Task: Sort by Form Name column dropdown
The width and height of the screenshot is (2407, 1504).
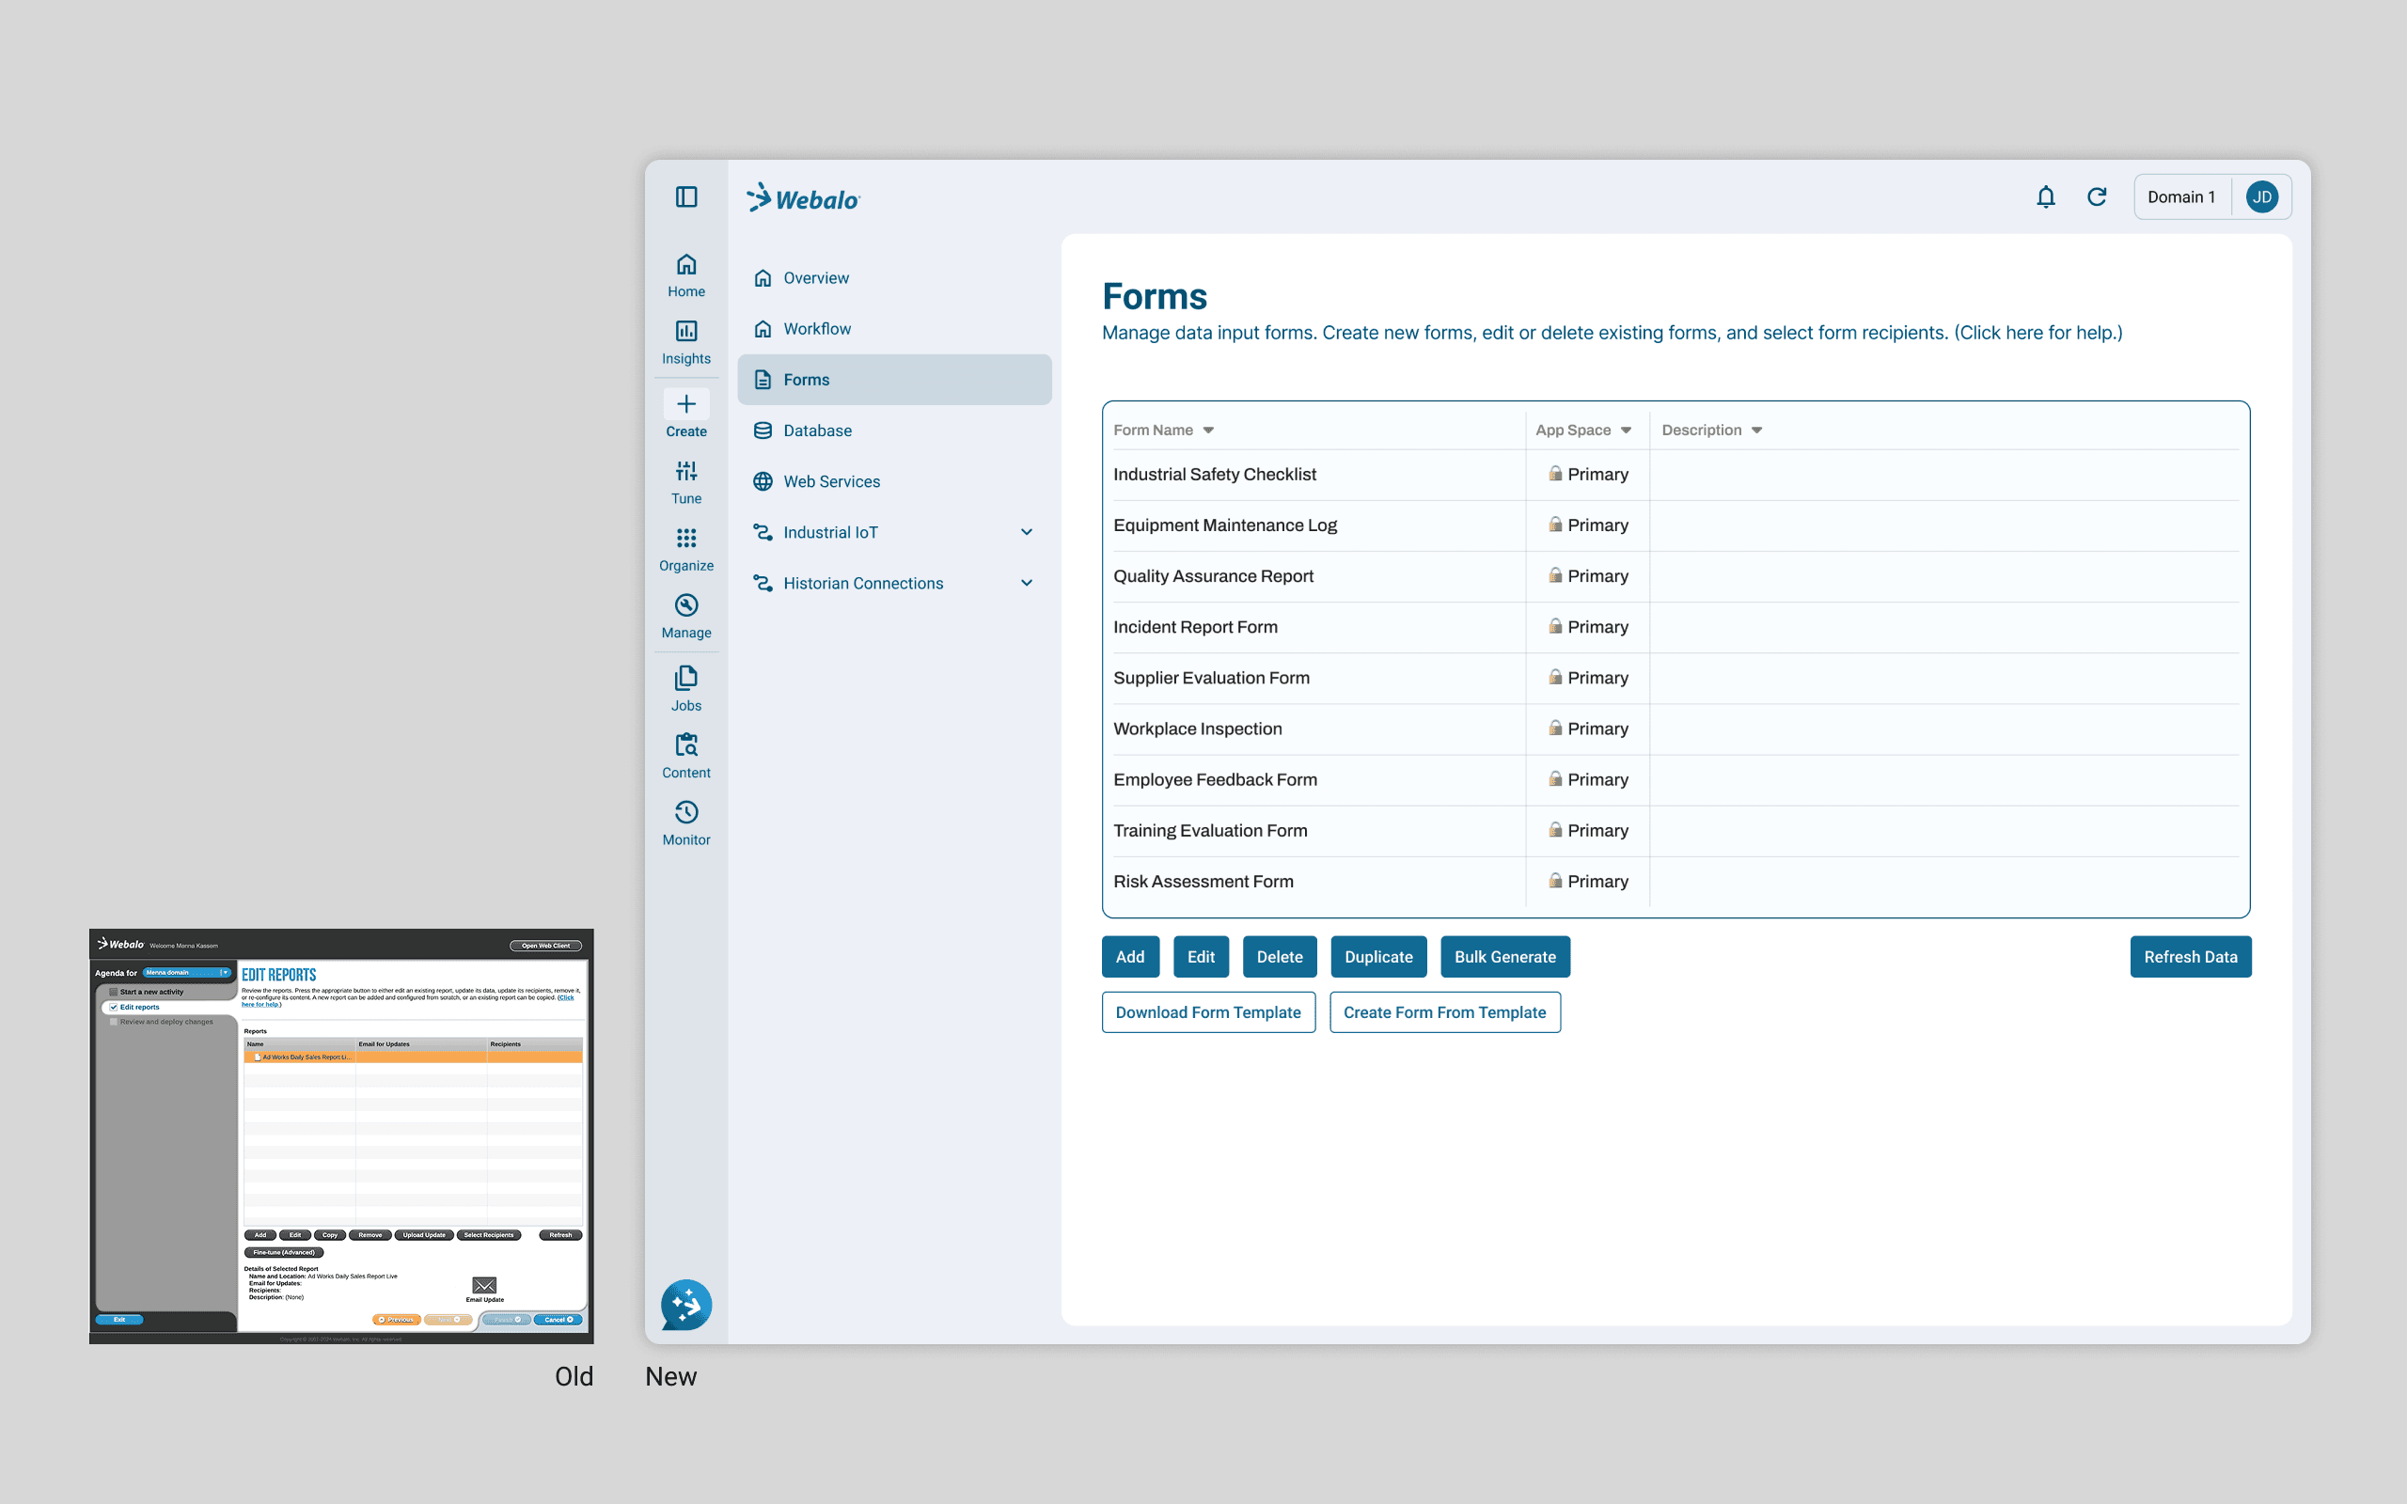Action: pos(1208,430)
